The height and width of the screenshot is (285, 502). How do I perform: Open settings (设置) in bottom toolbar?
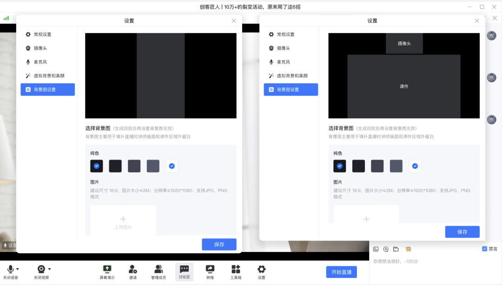[x=262, y=269]
